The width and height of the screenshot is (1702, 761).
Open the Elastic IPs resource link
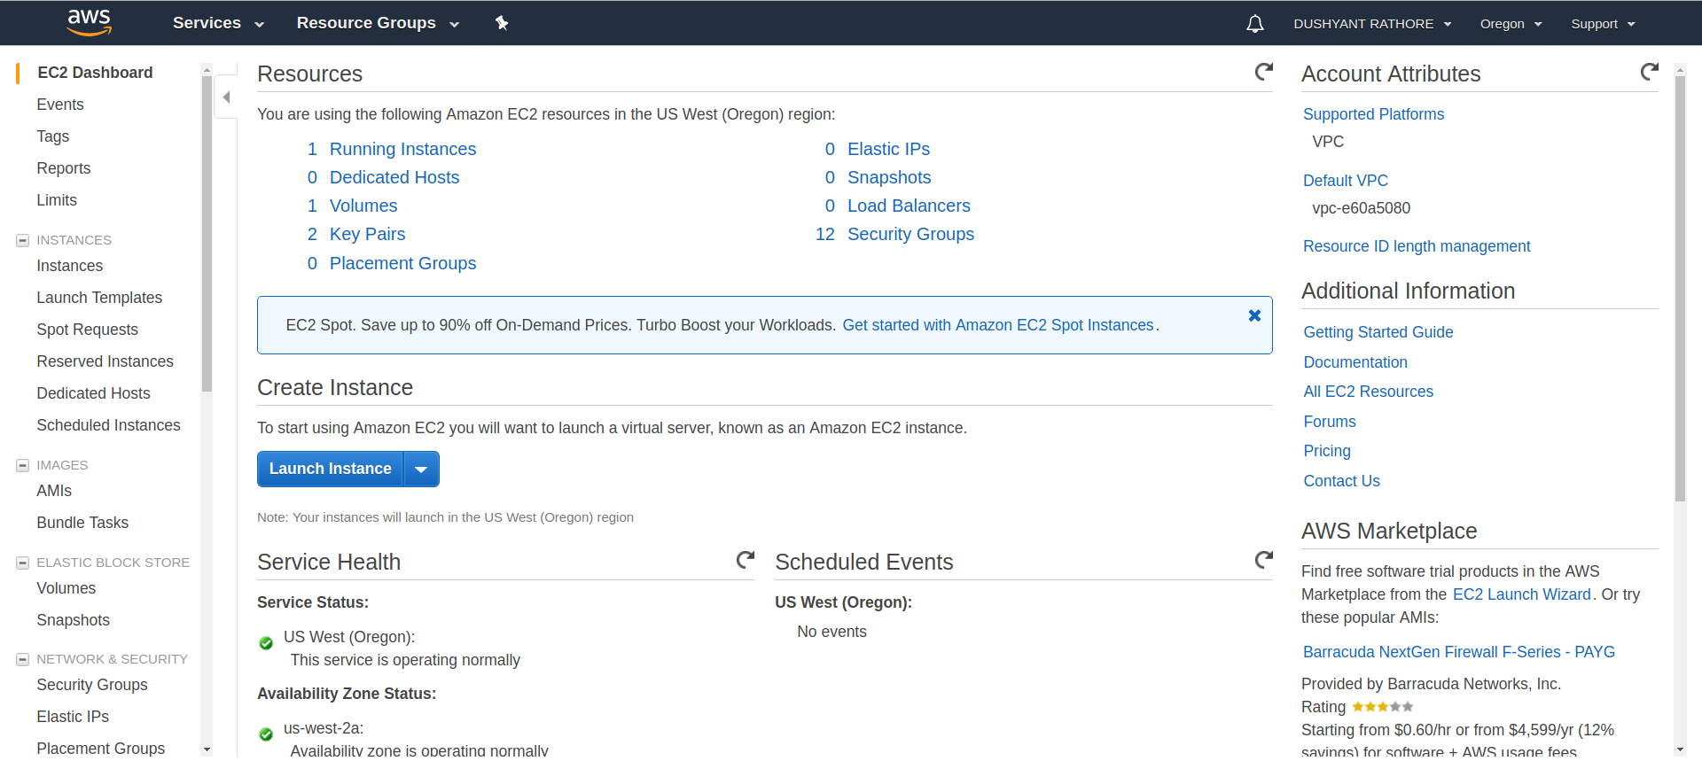(x=889, y=149)
